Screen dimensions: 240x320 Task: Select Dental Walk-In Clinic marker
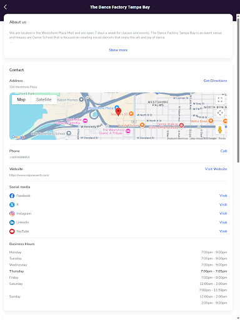[x=181, y=125]
